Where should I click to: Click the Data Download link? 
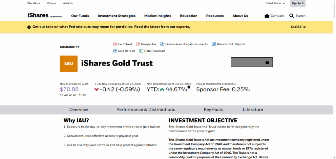(x=155, y=51)
